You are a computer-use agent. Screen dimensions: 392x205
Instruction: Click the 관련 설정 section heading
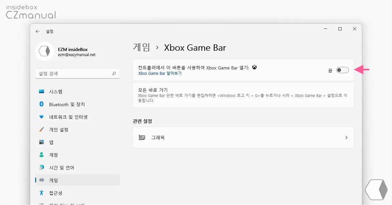coord(142,121)
